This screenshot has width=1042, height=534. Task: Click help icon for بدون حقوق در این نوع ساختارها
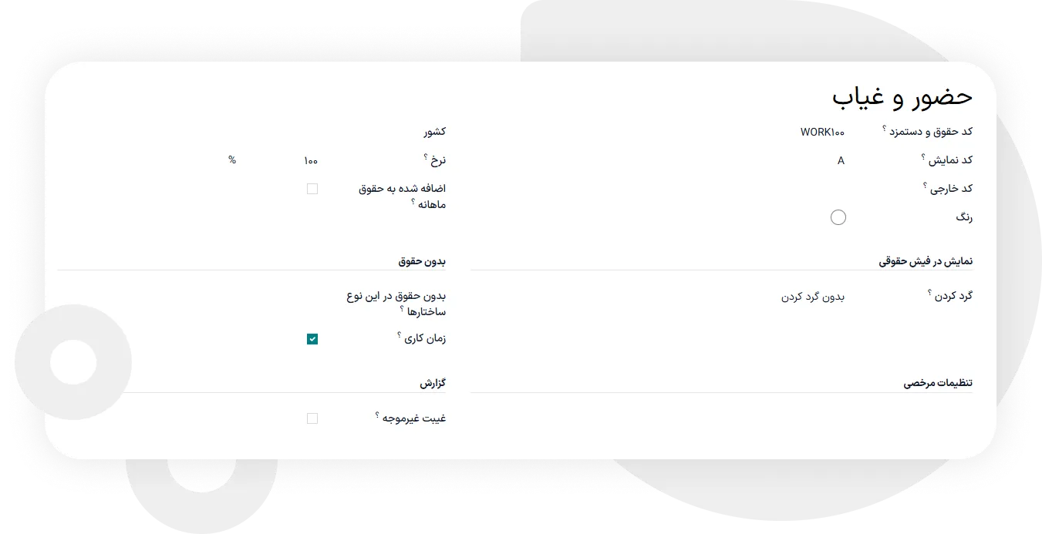click(x=402, y=309)
